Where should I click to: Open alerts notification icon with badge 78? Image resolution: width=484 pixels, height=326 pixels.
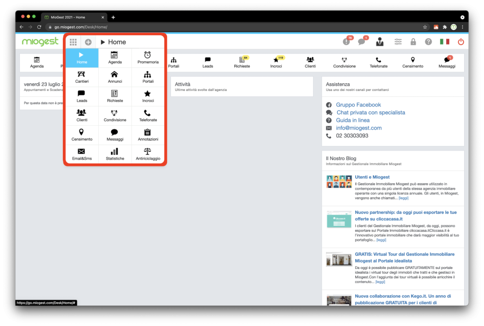347,41
